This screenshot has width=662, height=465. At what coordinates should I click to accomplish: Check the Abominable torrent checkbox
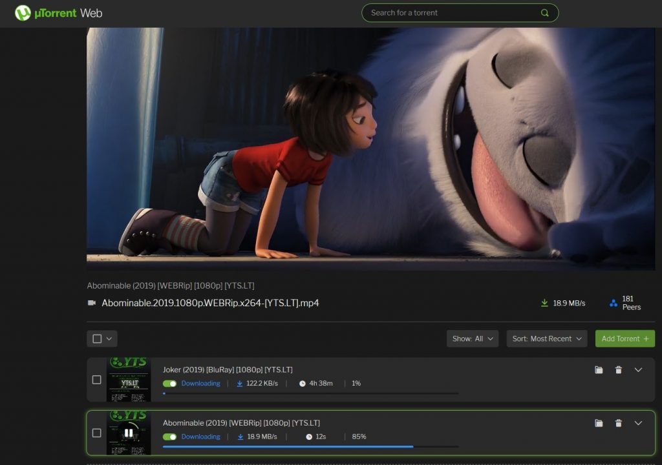click(97, 433)
